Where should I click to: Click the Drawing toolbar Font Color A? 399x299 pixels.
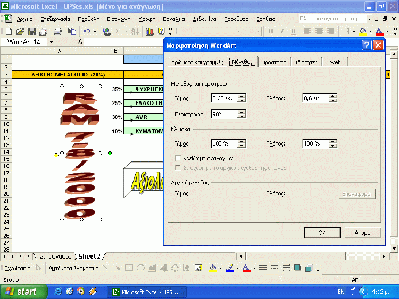pos(246,268)
